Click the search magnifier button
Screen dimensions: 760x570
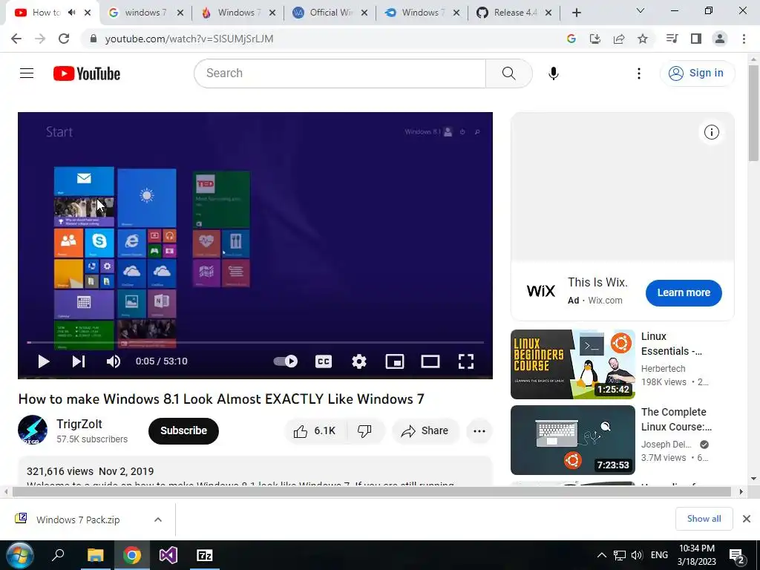pos(508,73)
